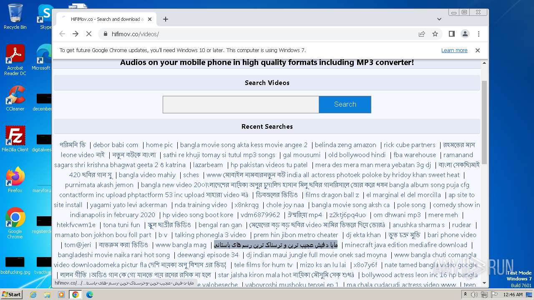Open the 'debor babi com' search
534x300 pixels.
(x=116, y=145)
